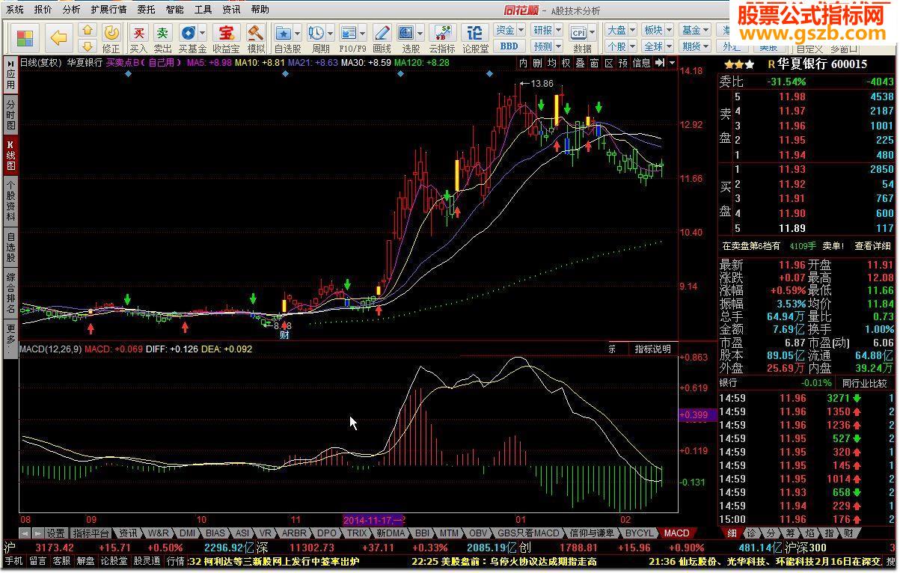Open the 自选股 favorites icon

click(x=284, y=32)
